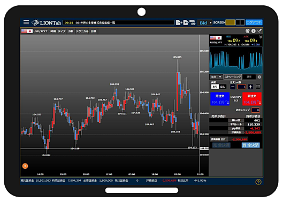Click the chart color palette icon
Image resolution: width=283 pixels, height=202 pixels.
click(248, 31)
